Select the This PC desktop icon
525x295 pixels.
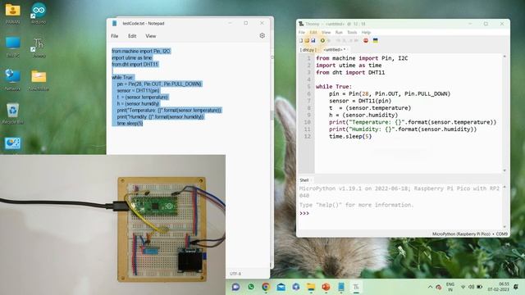tap(13, 47)
